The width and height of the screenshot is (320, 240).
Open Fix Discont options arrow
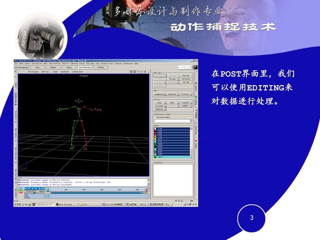click(192, 94)
